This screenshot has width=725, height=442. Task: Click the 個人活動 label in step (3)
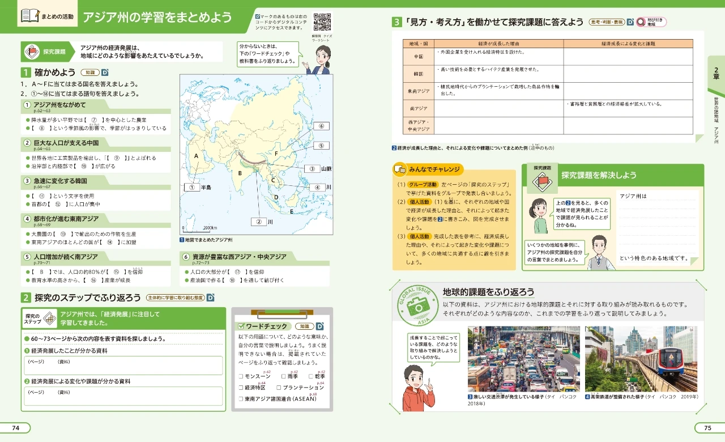(x=420, y=236)
